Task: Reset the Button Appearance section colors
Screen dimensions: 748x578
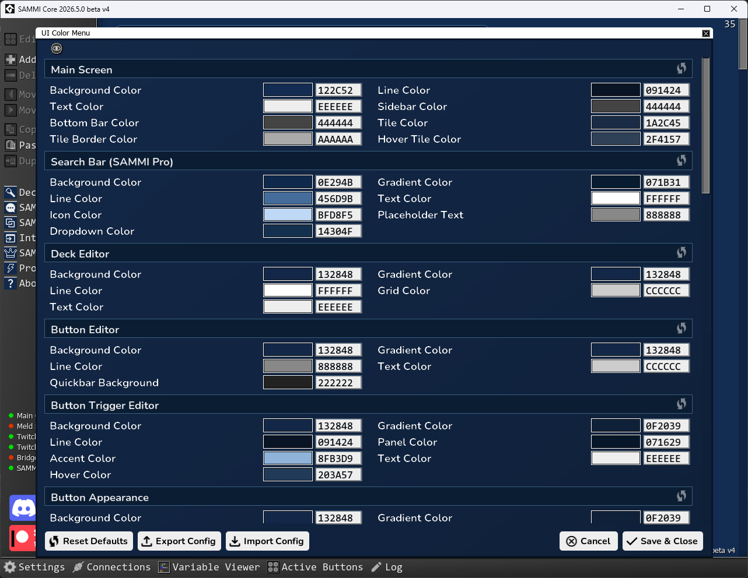Action: pyautogui.click(x=681, y=496)
